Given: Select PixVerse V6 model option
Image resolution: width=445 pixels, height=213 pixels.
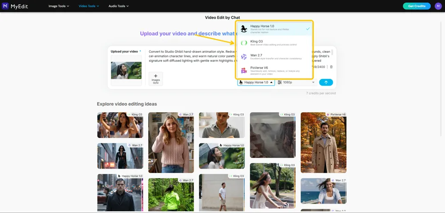Looking at the screenshot, I should tap(274, 71).
